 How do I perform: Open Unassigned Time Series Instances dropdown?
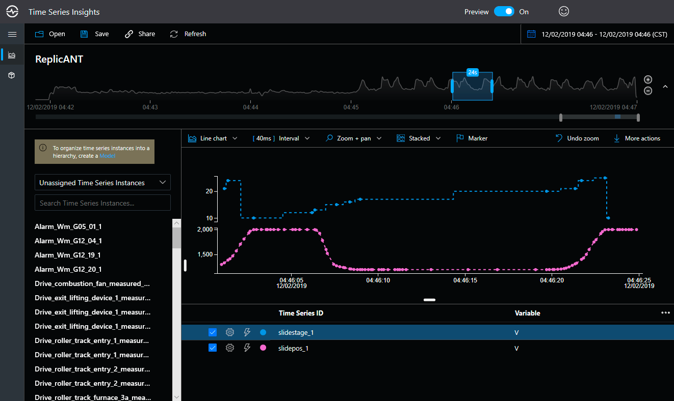(102, 183)
